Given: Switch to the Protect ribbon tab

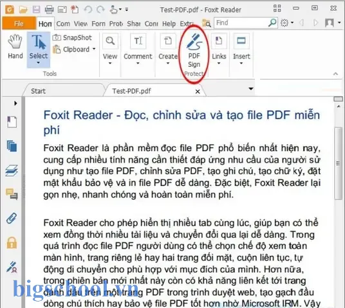Looking at the screenshot, I should pos(116,24).
